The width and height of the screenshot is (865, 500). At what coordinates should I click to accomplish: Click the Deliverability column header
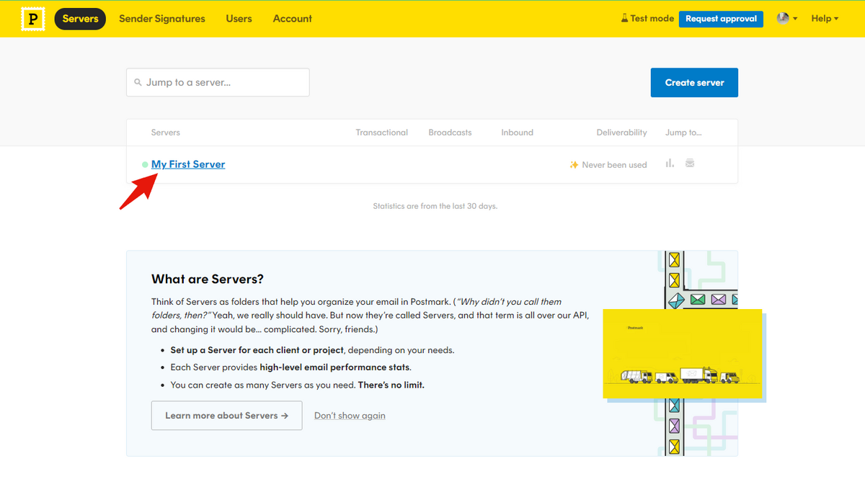621,133
